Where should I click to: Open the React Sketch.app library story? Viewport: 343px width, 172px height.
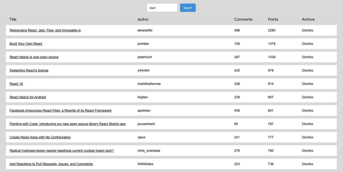(x=67, y=124)
